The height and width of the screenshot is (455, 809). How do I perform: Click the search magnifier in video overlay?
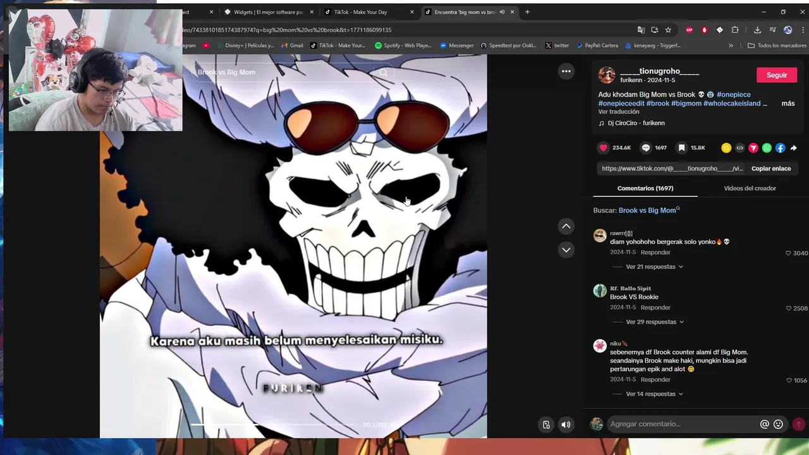pyautogui.click(x=383, y=72)
